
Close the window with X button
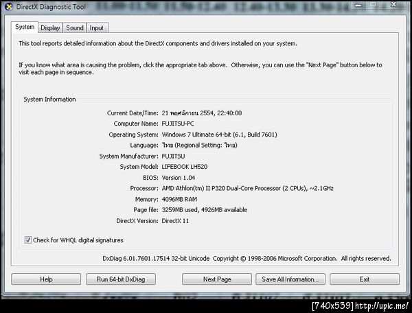point(393,5)
